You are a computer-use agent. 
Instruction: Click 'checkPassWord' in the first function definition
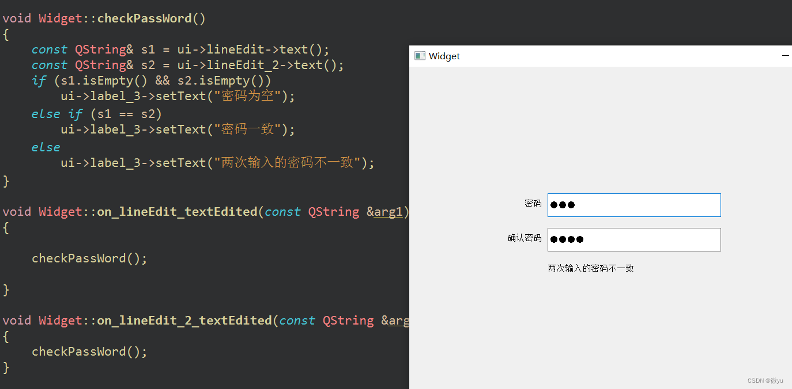point(144,18)
